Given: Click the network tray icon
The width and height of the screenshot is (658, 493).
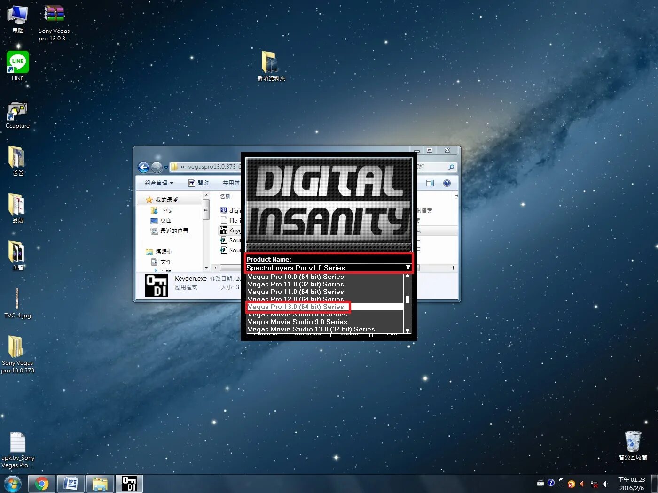Looking at the screenshot, I should [594, 484].
